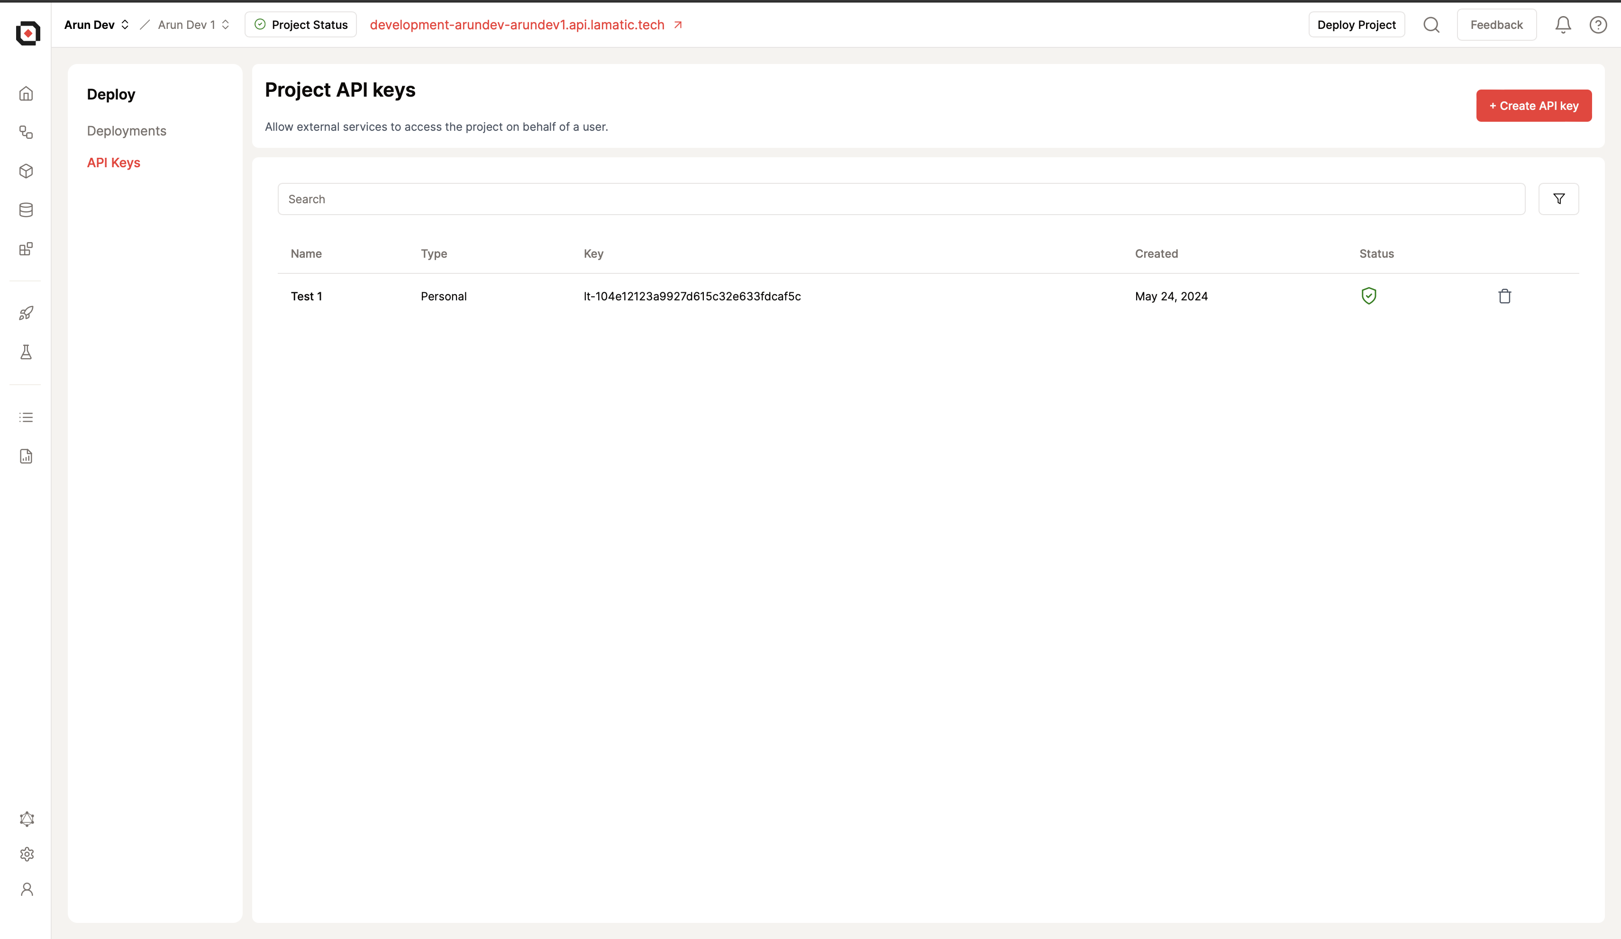1621x939 pixels.
Task: Click the search input field
Action: pyautogui.click(x=901, y=199)
